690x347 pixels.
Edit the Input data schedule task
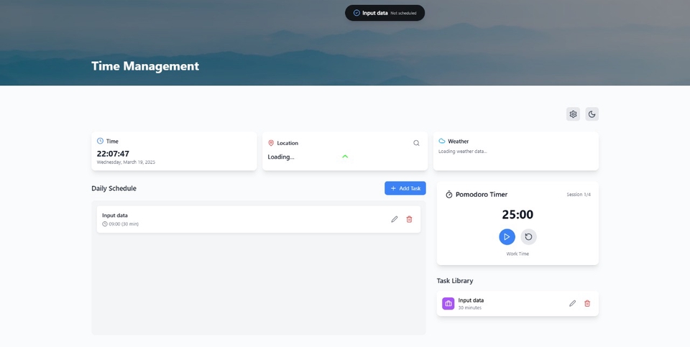coord(395,219)
